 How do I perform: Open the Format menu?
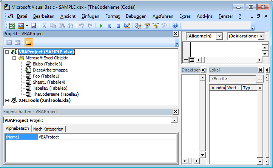click(113, 16)
